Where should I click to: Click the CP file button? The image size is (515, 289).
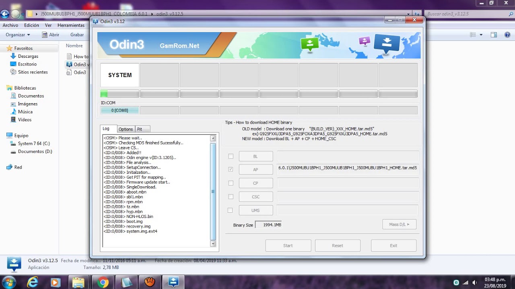(256, 183)
